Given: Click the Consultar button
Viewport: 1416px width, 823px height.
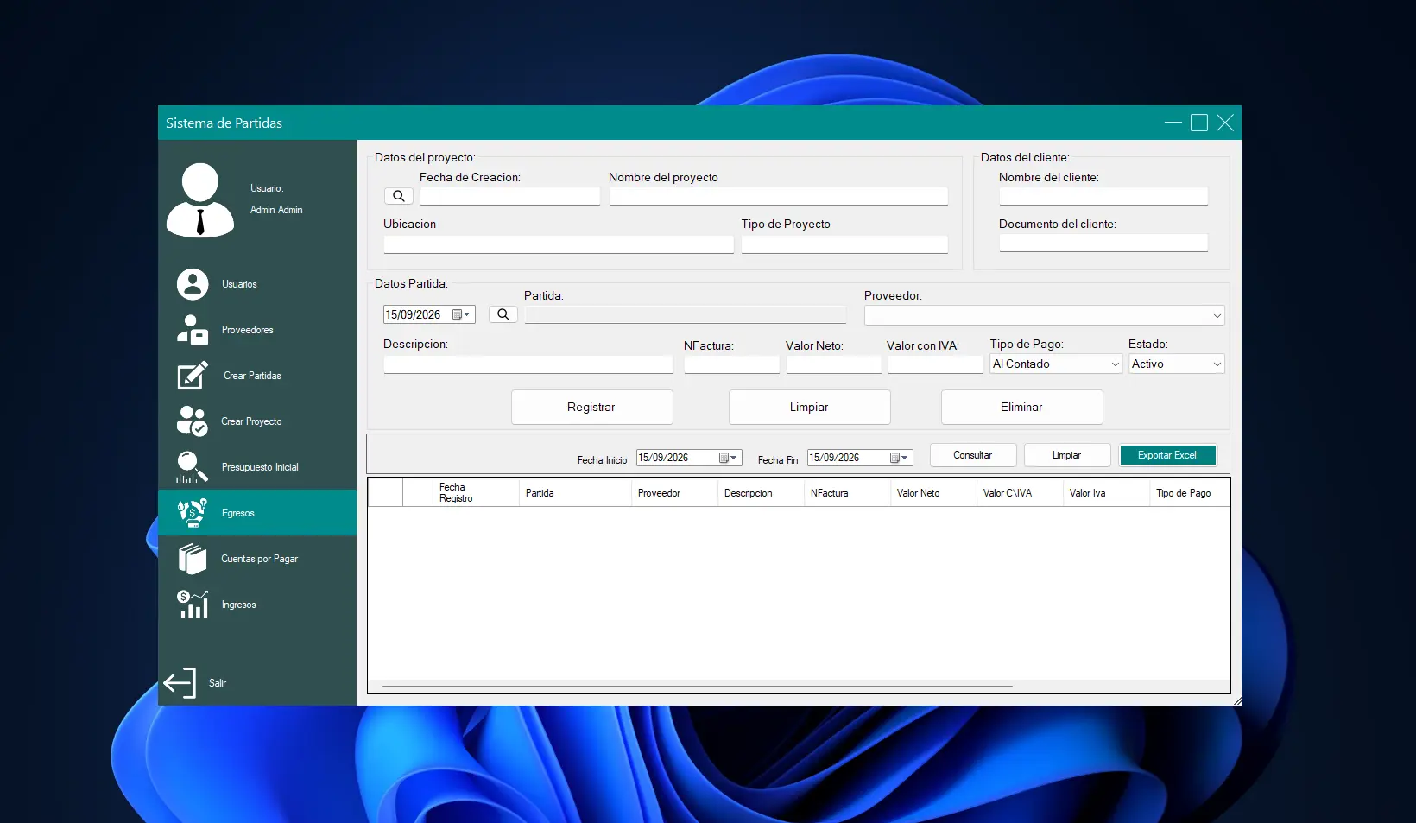Looking at the screenshot, I should [972, 455].
